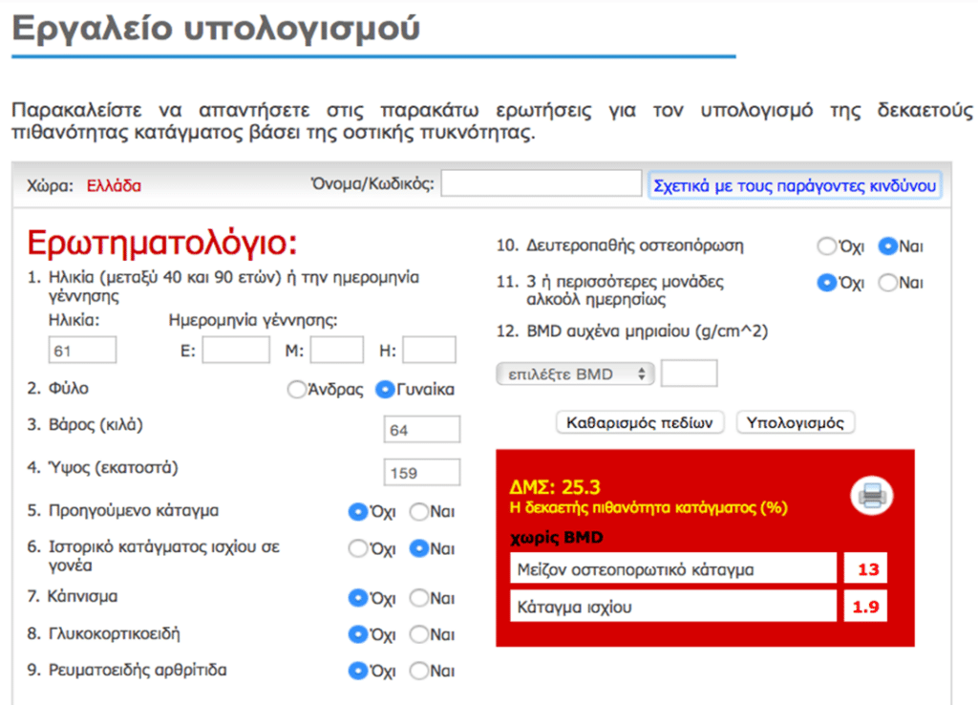Screen dimensions: 978x705
Task: Select Άνδρας radio for Φύλο
Action: (x=296, y=390)
